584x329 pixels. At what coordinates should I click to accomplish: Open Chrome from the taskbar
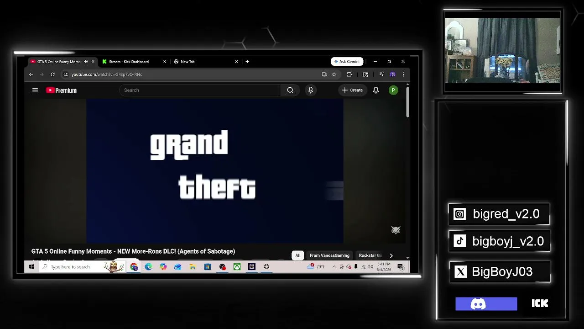click(134, 267)
